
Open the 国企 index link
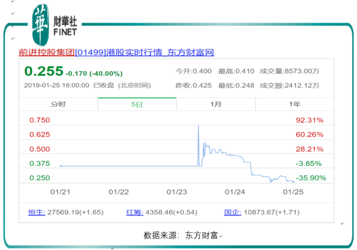click(x=232, y=213)
